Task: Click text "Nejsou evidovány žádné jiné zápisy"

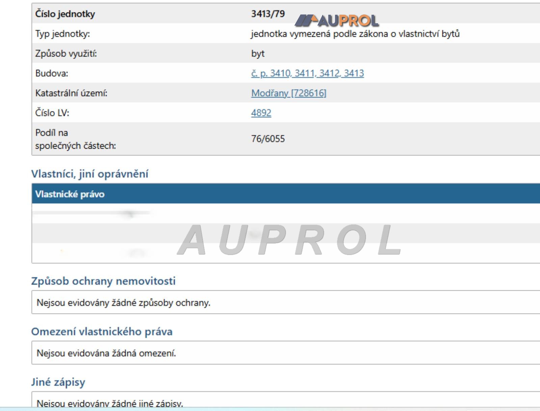Action: pos(110,403)
